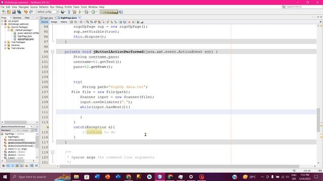Open the Refactor menu
Viewport: 323px width, 181px height.
coord(44,7)
